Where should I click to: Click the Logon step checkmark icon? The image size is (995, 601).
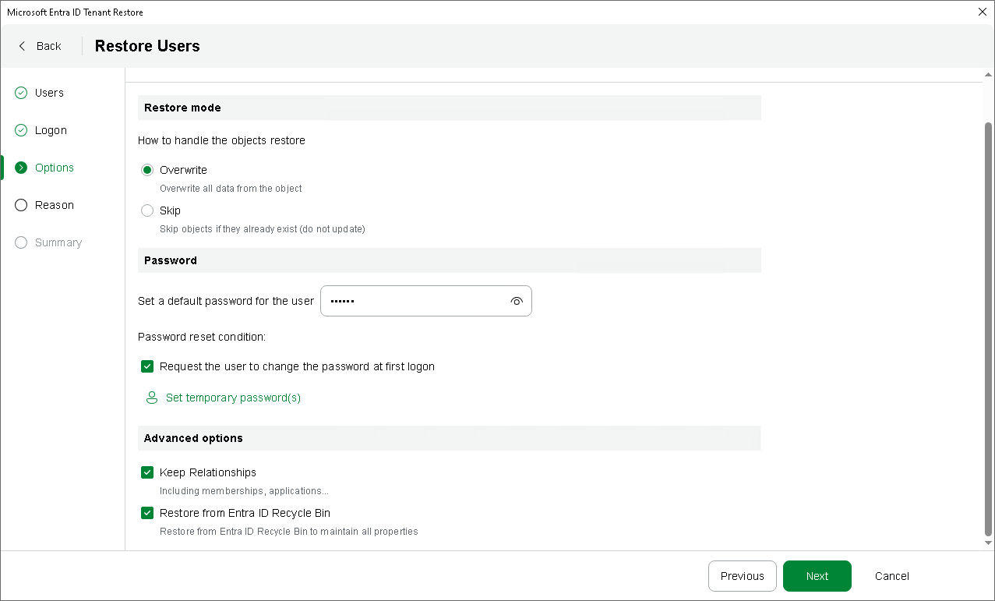pyautogui.click(x=21, y=130)
